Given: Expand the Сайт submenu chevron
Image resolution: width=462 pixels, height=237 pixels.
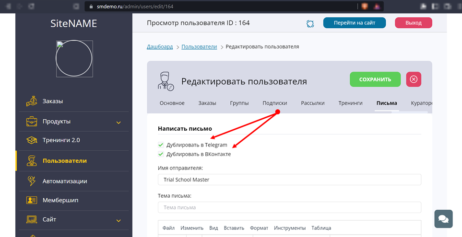Looking at the screenshot, I should click(x=118, y=221).
